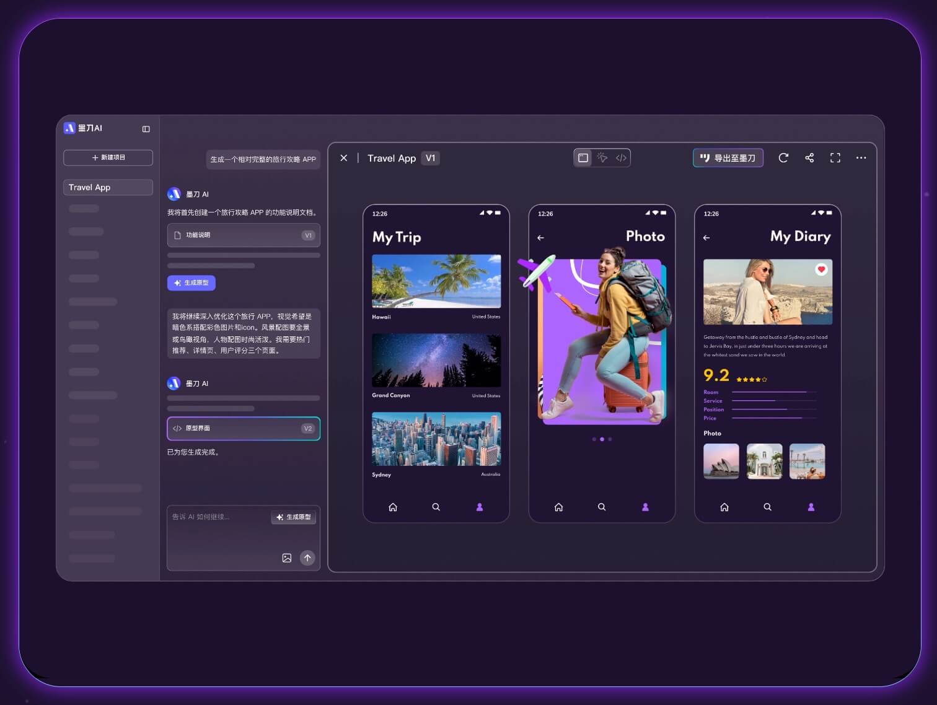This screenshot has height=705, width=937.
Task: Switch to the interactive cursor mode
Action: point(602,158)
